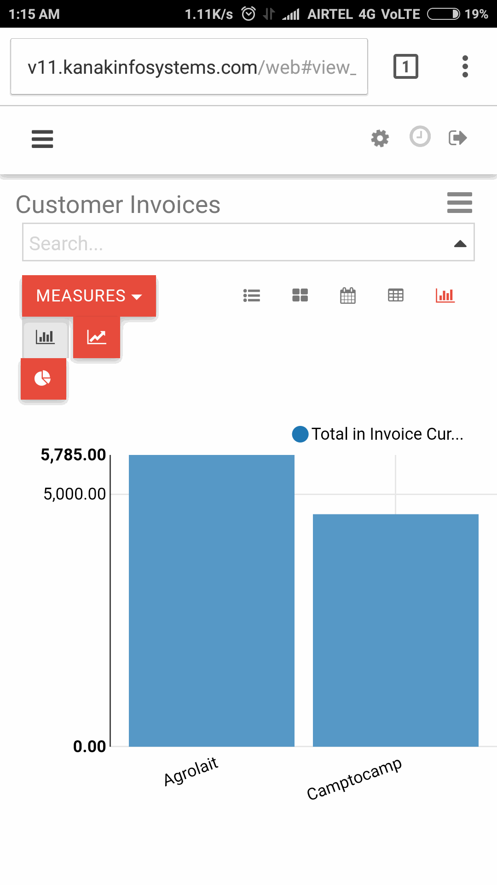
Task: Open Customer Invoices side menu
Action: tap(460, 203)
